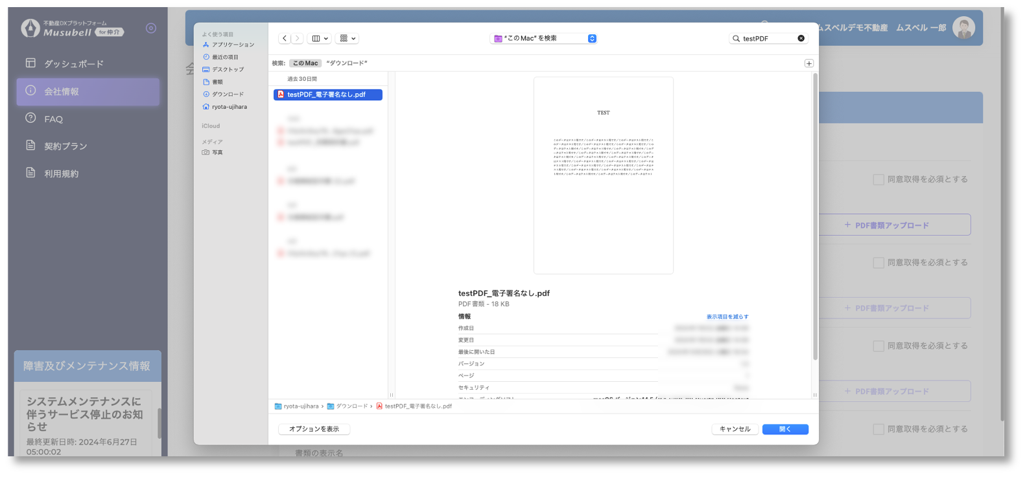Viewport: 1025px width, 477px height.
Task: Check the third consent required checkbox
Action: click(878, 346)
